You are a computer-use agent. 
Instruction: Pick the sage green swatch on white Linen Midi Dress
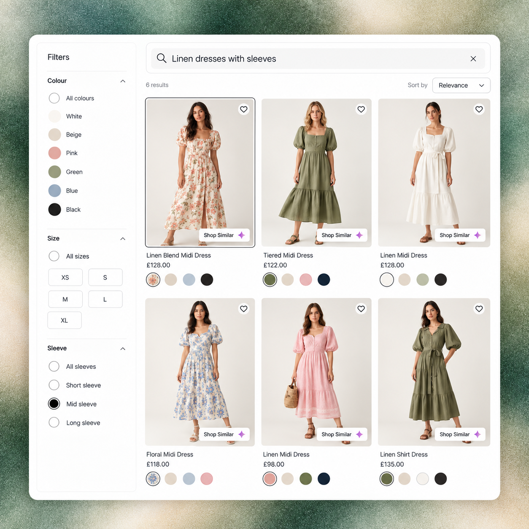click(423, 279)
